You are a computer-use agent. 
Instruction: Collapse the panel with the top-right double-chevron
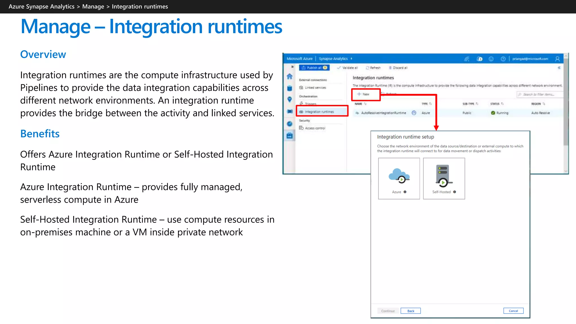tap(559, 68)
